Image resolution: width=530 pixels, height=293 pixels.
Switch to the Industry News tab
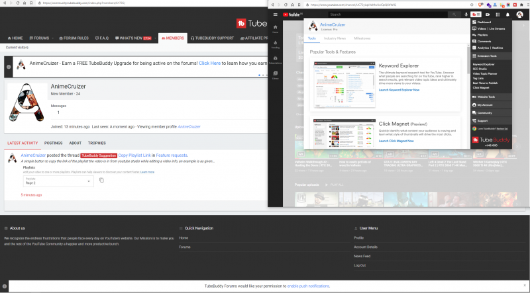tap(335, 39)
